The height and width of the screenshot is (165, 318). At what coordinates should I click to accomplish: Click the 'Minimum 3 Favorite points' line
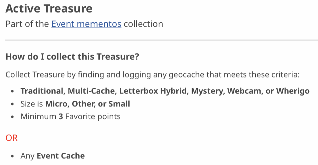click(x=71, y=117)
